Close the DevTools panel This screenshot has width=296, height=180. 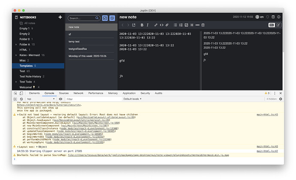(281, 93)
